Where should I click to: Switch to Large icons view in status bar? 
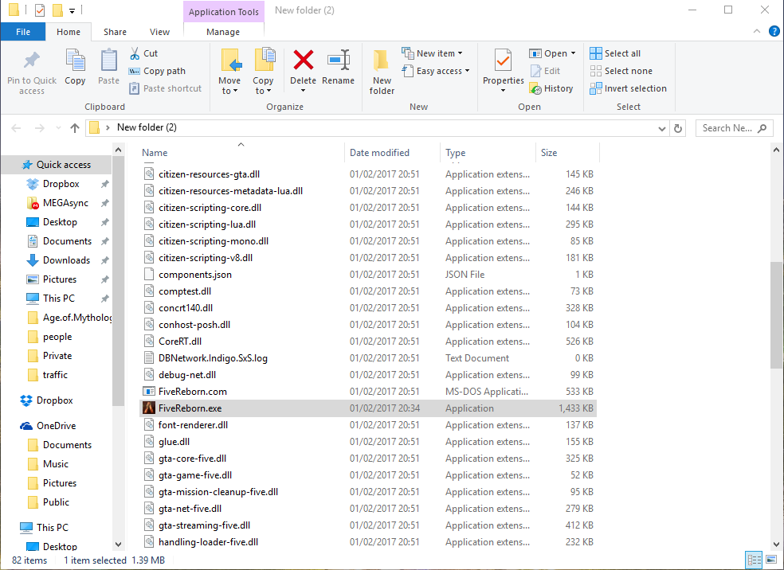tap(771, 560)
